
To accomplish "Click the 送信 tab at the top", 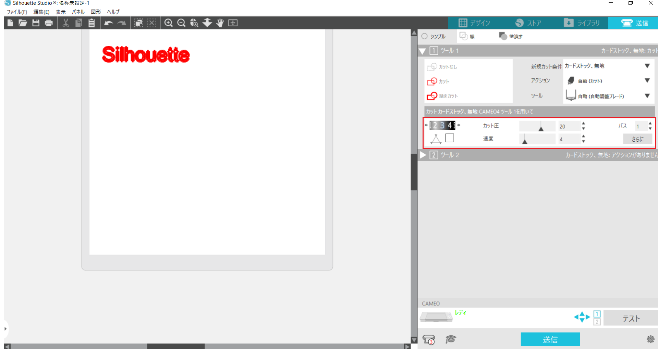I will point(634,23).
